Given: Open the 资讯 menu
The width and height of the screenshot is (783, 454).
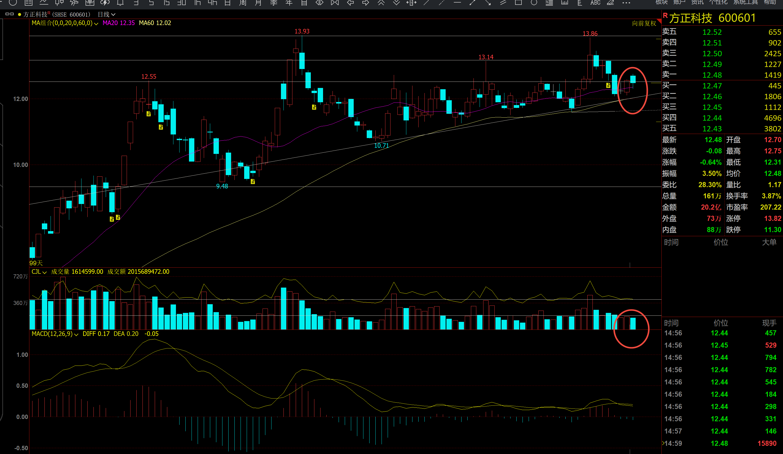Looking at the screenshot, I should 697,3.
